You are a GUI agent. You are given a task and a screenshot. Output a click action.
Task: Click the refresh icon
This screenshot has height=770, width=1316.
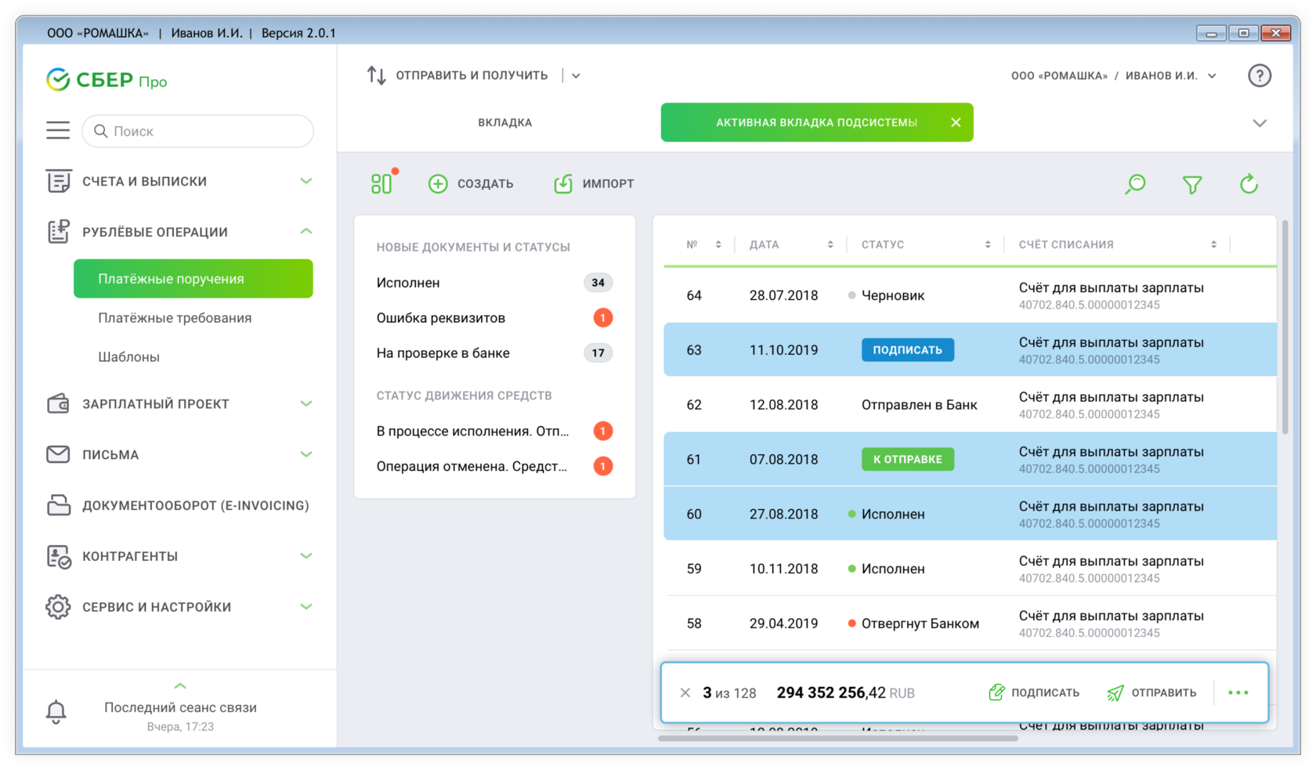(1249, 184)
